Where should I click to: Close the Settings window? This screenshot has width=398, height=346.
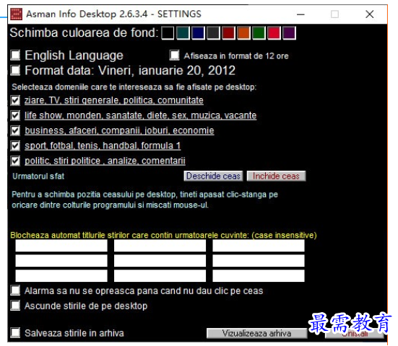370,14
